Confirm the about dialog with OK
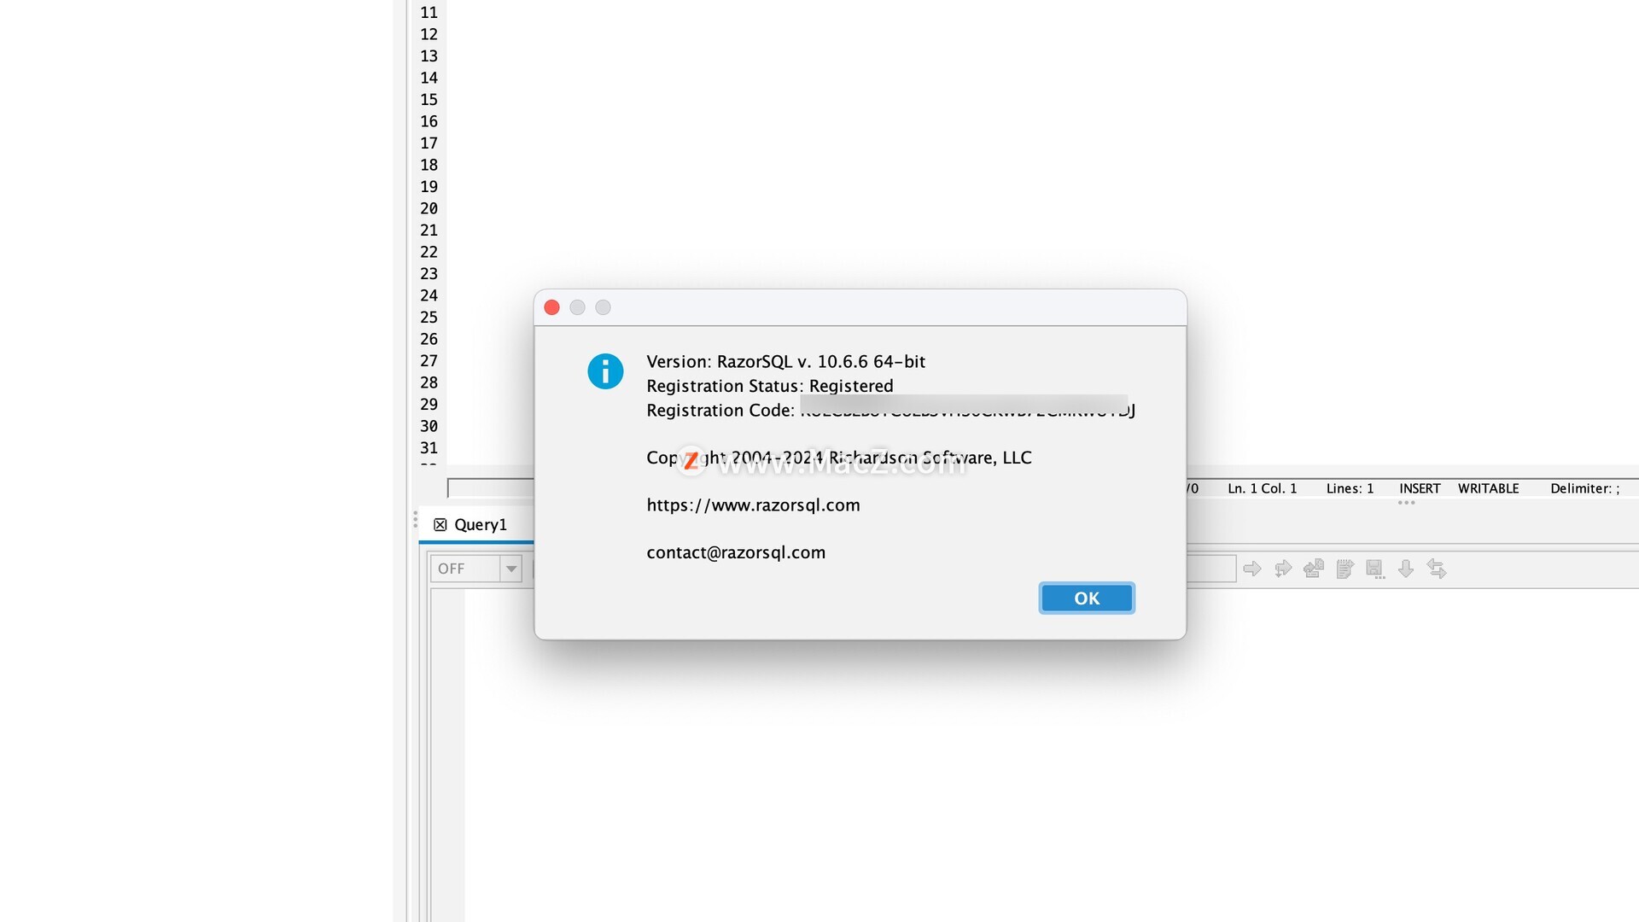 tap(1087, 598)
